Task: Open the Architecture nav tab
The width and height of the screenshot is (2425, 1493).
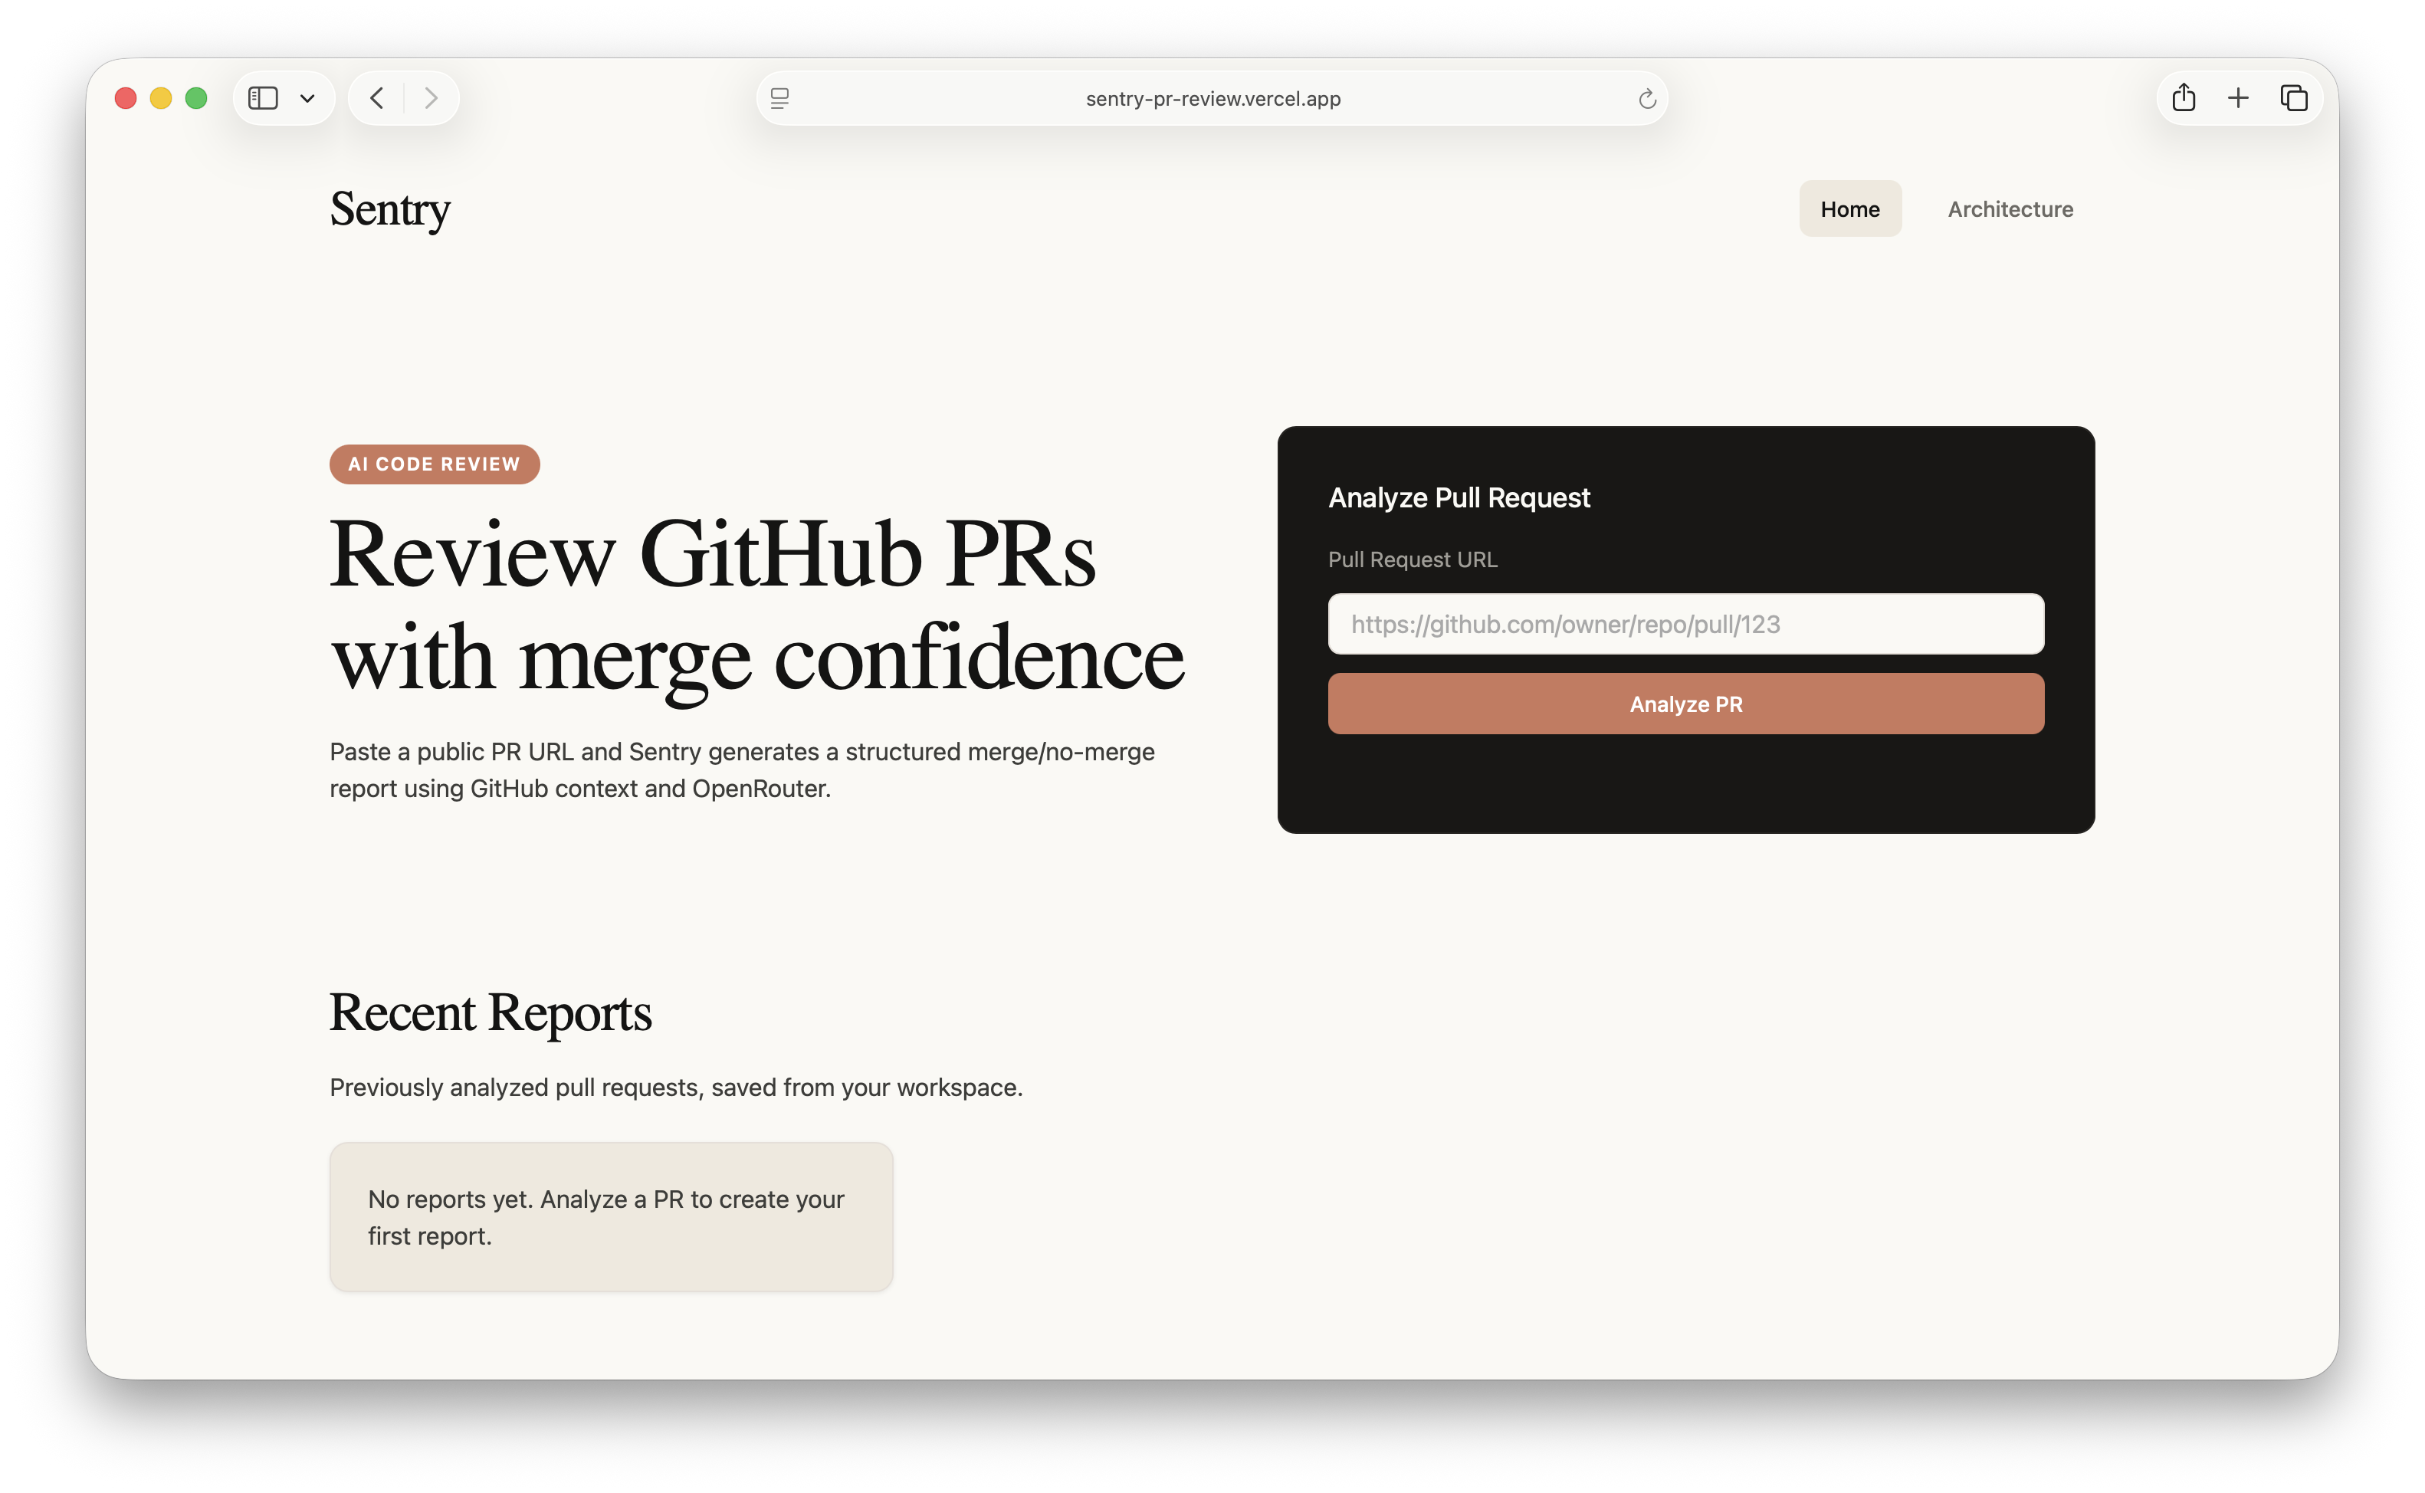Action: click(2010, 208)
